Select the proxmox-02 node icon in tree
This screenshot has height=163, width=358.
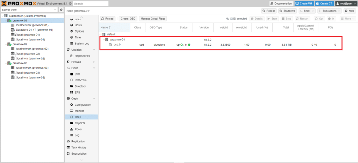pos(9,44)
